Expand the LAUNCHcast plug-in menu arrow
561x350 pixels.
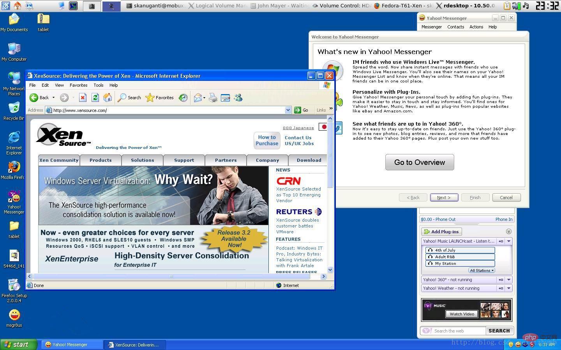click(x=509, y=241)
